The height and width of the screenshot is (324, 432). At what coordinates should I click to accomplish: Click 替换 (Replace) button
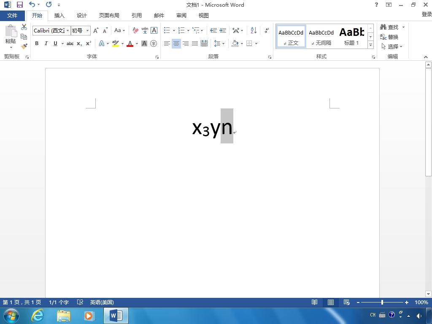coord(389,37)
